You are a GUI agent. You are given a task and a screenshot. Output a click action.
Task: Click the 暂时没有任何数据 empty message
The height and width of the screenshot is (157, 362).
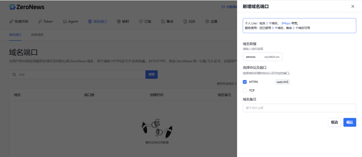[x=157, y=143]
